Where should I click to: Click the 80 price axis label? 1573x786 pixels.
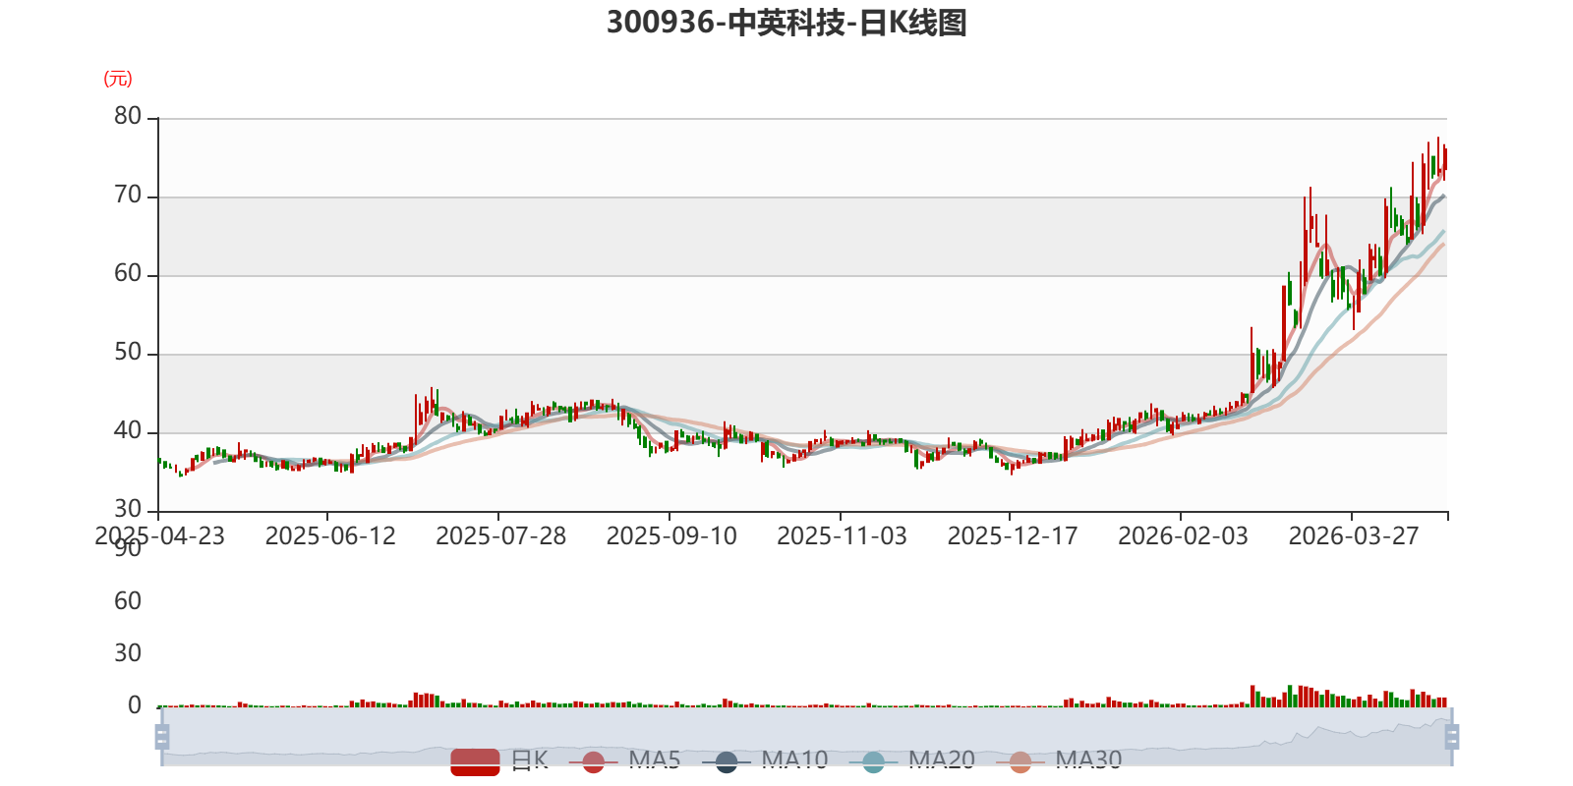[x=128, y=116]
